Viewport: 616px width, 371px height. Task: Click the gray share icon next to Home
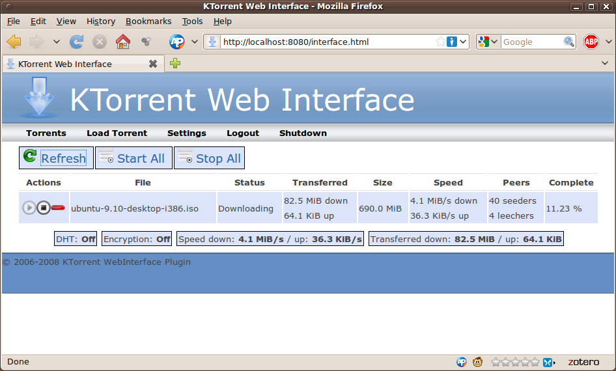tap(146, 42)
